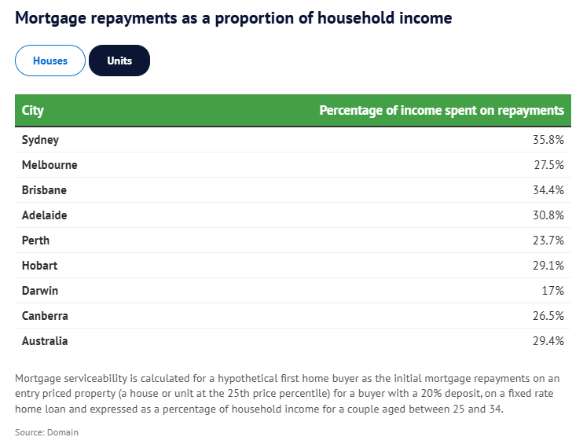
Task: Select the Sydney row label
Action: (x=40, y=140)
